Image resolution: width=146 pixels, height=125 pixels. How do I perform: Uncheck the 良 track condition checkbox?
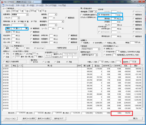point(12,22)
